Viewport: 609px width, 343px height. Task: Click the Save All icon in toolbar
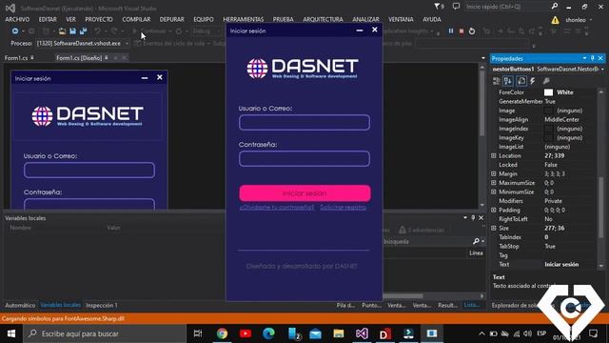(83, 31)
